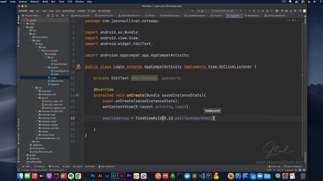323x181 pixels.
Task: Click the Search Everywhere magnifier icon
Action: [300, 11]
